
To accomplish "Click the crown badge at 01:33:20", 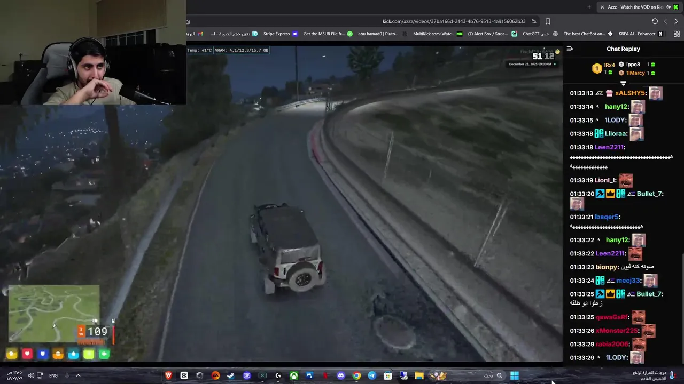I will 610,194.
